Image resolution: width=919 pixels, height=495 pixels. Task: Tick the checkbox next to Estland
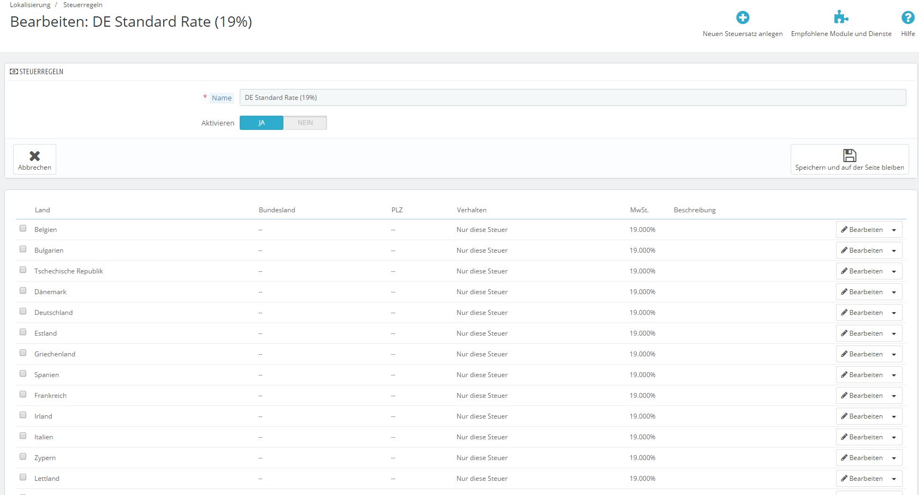tap(23, 332)
